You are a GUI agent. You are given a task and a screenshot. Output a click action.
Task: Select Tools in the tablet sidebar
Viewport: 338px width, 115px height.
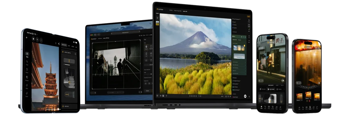coord(27,54)
